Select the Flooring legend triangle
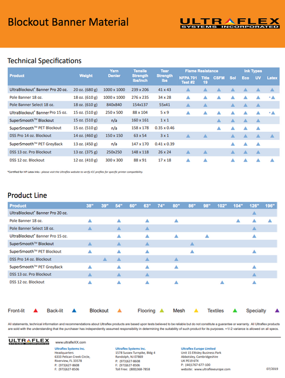Viewport: 285px width, 378px height. (162, 310)
